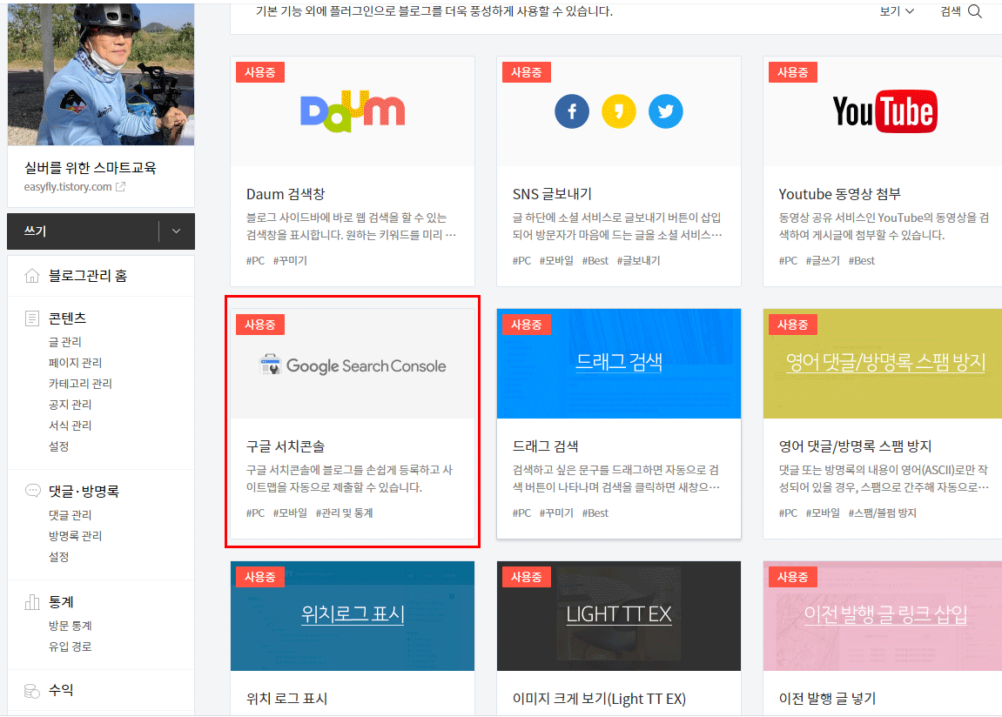The image size is (1002, 717).
Task: Open 방문 통계 in sidebar
Action: [71, 626]
